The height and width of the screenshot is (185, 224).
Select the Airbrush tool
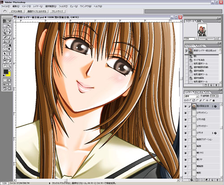(5, 38)
